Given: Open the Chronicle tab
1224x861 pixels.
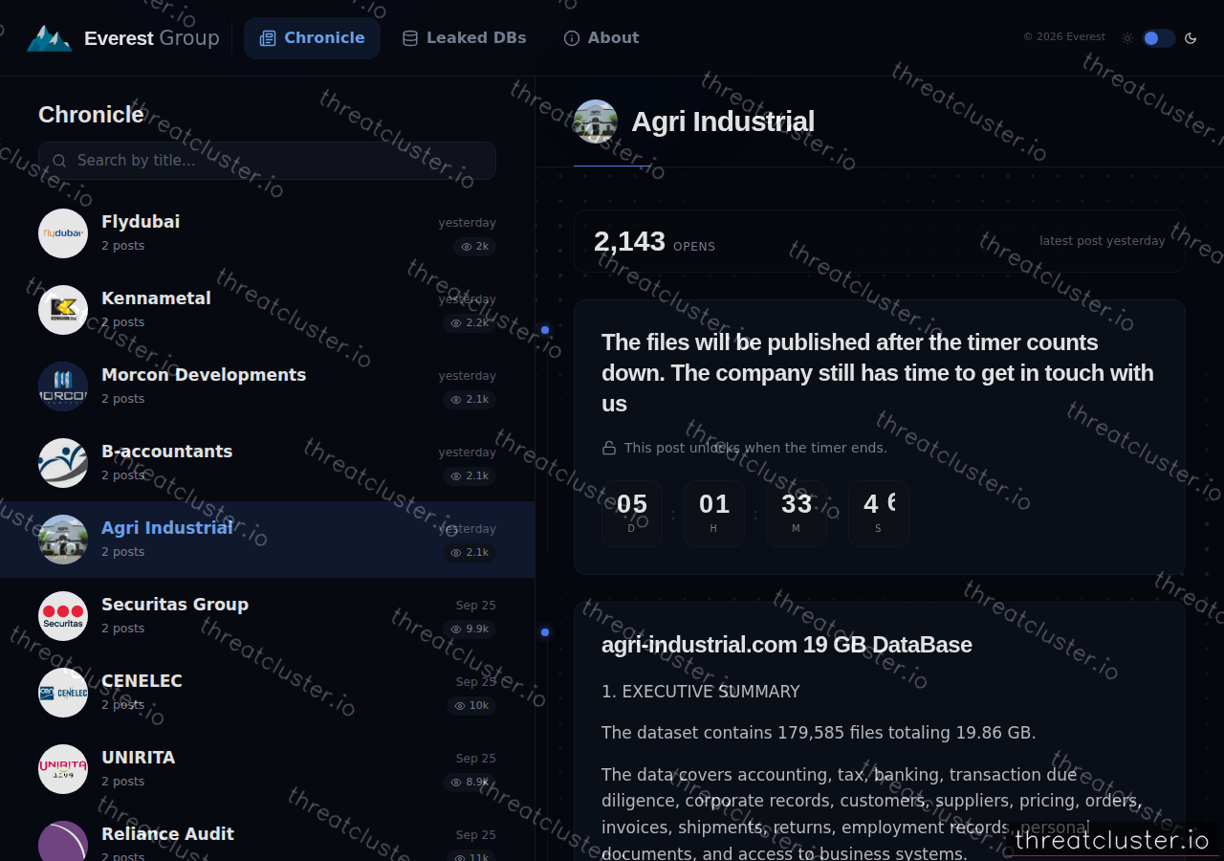Looking at the screenshot, I should (312, 38).
